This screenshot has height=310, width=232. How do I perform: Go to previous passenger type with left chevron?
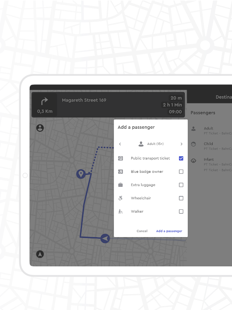point(120,144)
